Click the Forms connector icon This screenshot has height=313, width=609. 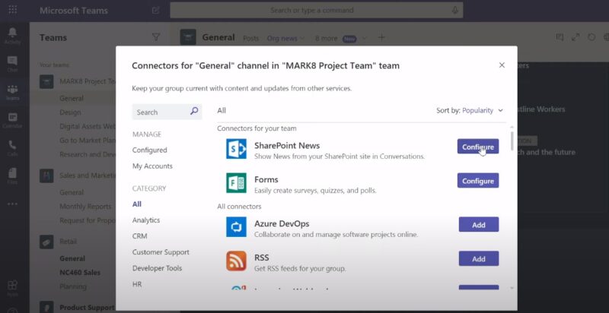point(236,183)
